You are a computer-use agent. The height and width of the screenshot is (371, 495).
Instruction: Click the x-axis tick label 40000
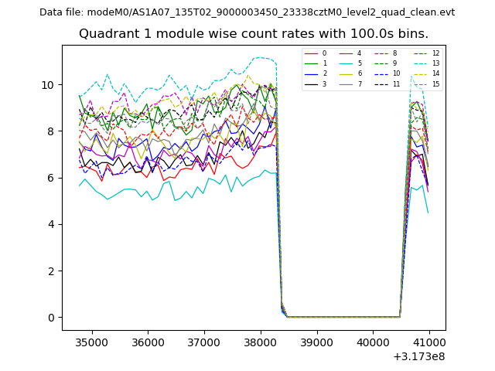[372, 342]
